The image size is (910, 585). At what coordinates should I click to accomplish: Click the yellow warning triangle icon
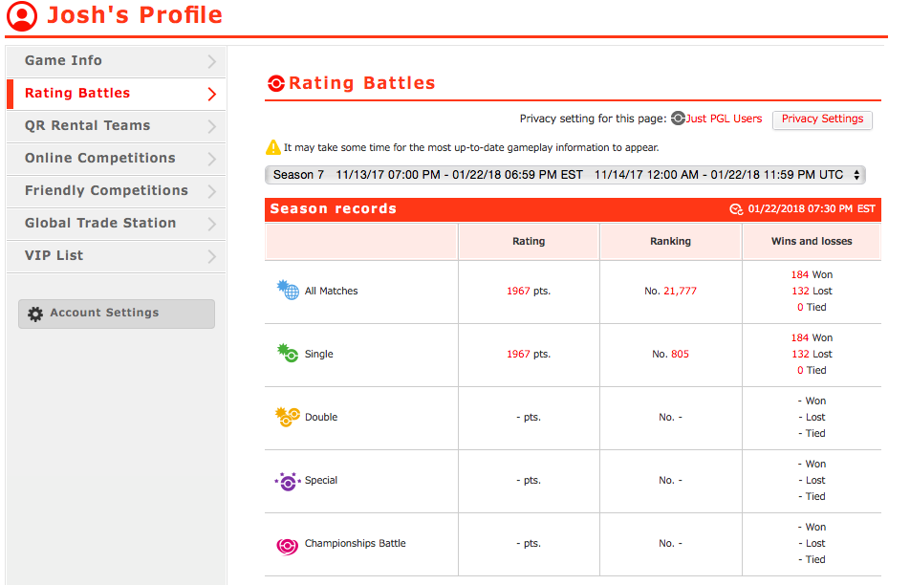(272, 147)
